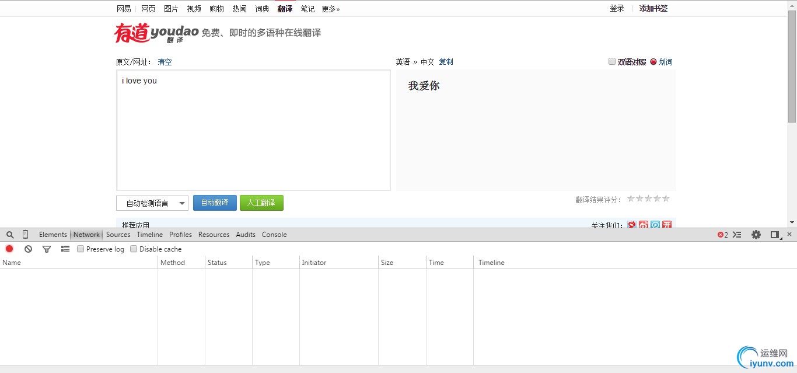This screenshot has height=373, width=797.
Task: Go to the DevTools Timeline tab
Action: [x=150, y=235]
